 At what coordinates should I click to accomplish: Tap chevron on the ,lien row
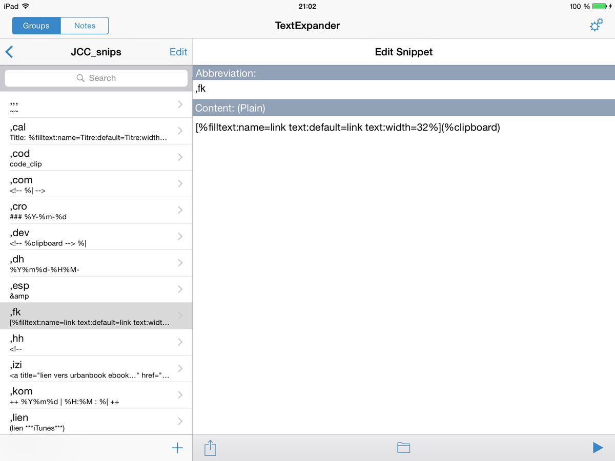180,421
